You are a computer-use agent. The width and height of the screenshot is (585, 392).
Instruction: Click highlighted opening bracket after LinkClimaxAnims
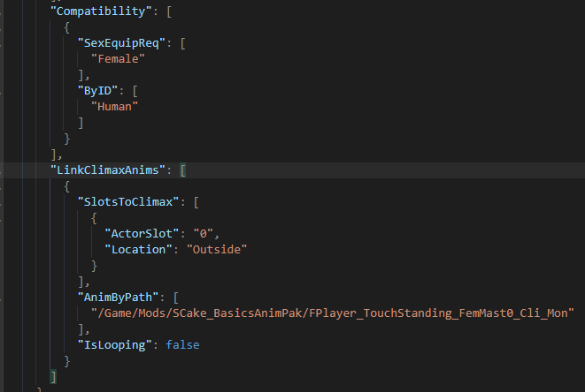tap(184, 170)
